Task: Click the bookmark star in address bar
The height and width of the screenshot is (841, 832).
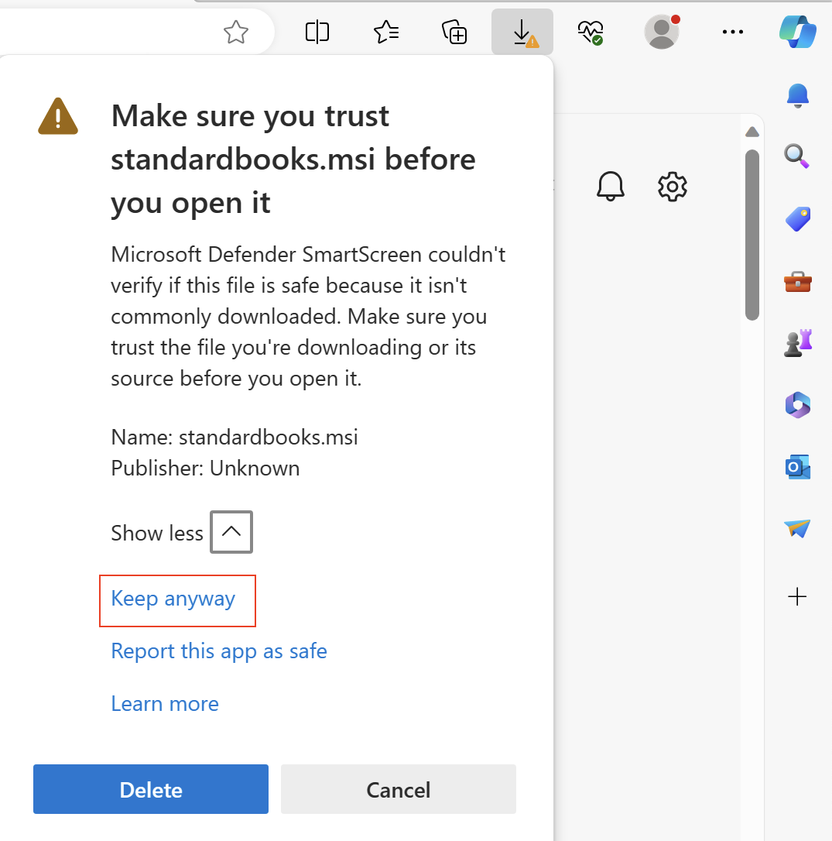Action: [x=235, y=32]
